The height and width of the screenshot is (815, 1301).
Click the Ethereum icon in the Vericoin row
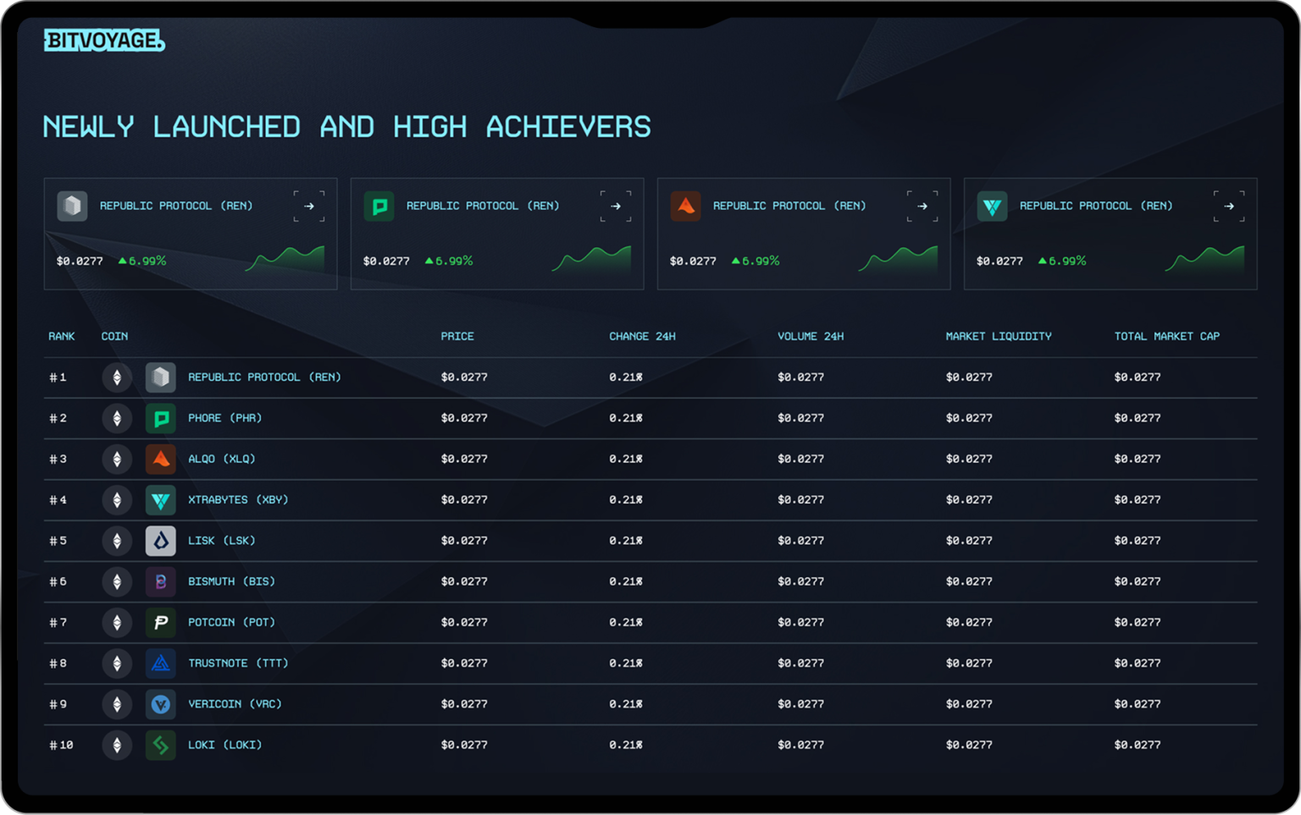117,704
